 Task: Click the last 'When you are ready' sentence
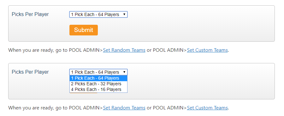(x=119, y=108)
